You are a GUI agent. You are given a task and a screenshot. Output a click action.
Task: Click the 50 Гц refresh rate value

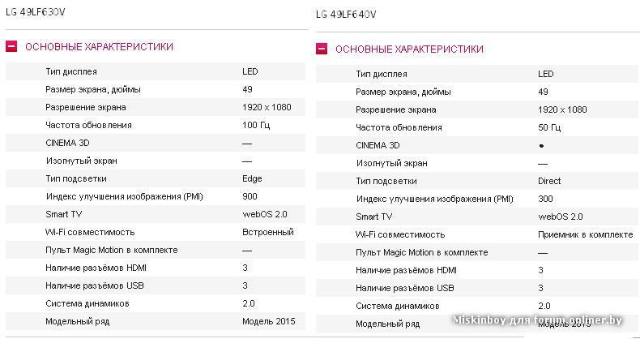click(549, 127)
